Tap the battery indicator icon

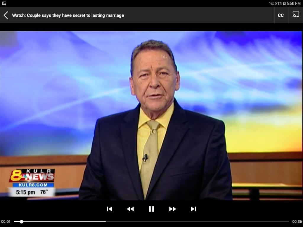[x=284, y=4]
